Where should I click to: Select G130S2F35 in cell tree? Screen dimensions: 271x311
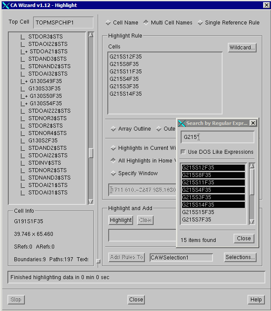[x=43, y=141]
